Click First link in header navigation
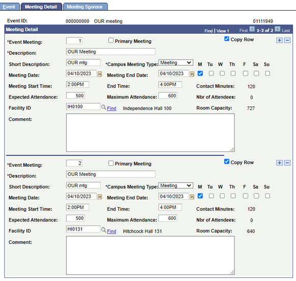Viewport: 296px width, 281px height. (x=244, y=31)
